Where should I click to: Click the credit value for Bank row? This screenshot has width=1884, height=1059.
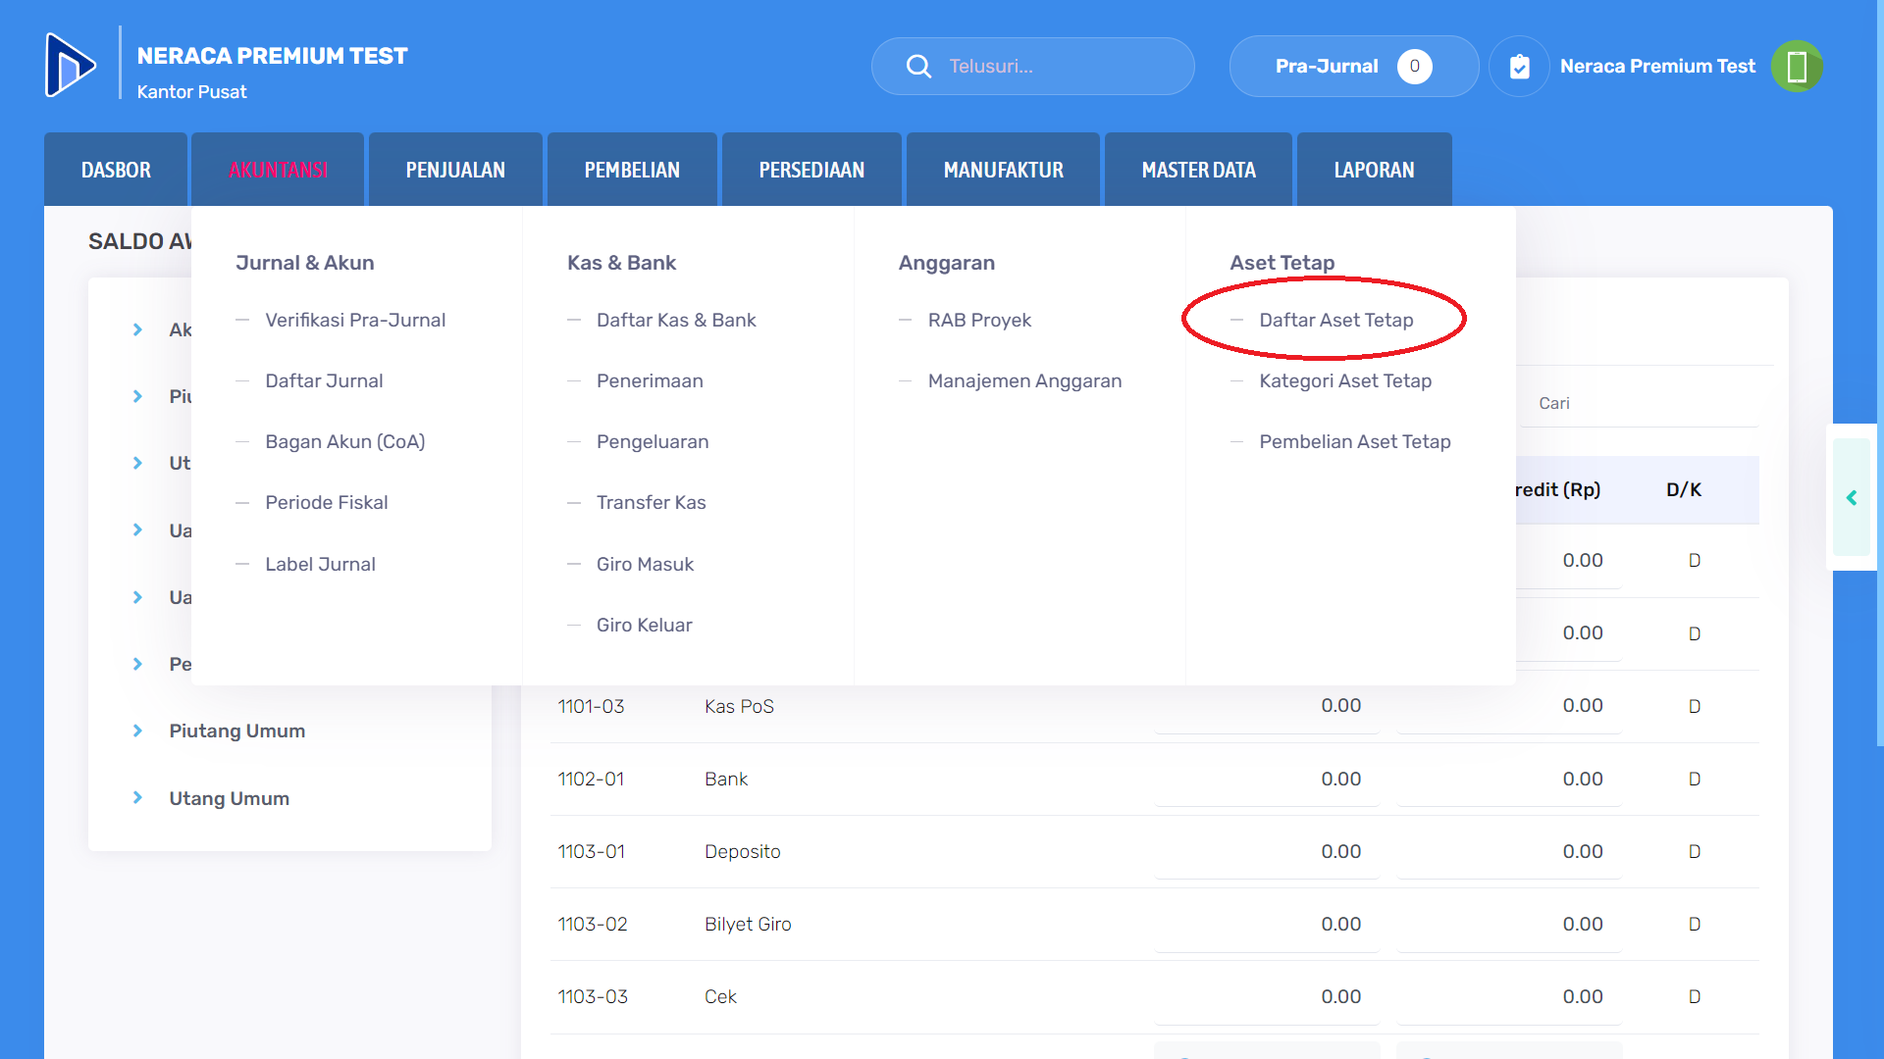[x=1583, y=779]
